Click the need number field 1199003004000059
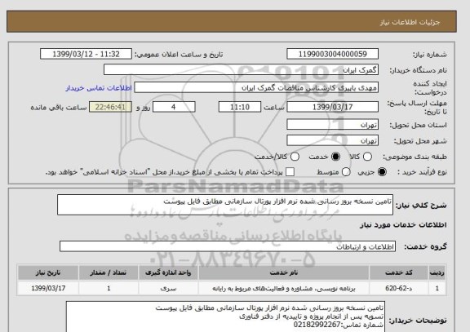 click(332, 54)
